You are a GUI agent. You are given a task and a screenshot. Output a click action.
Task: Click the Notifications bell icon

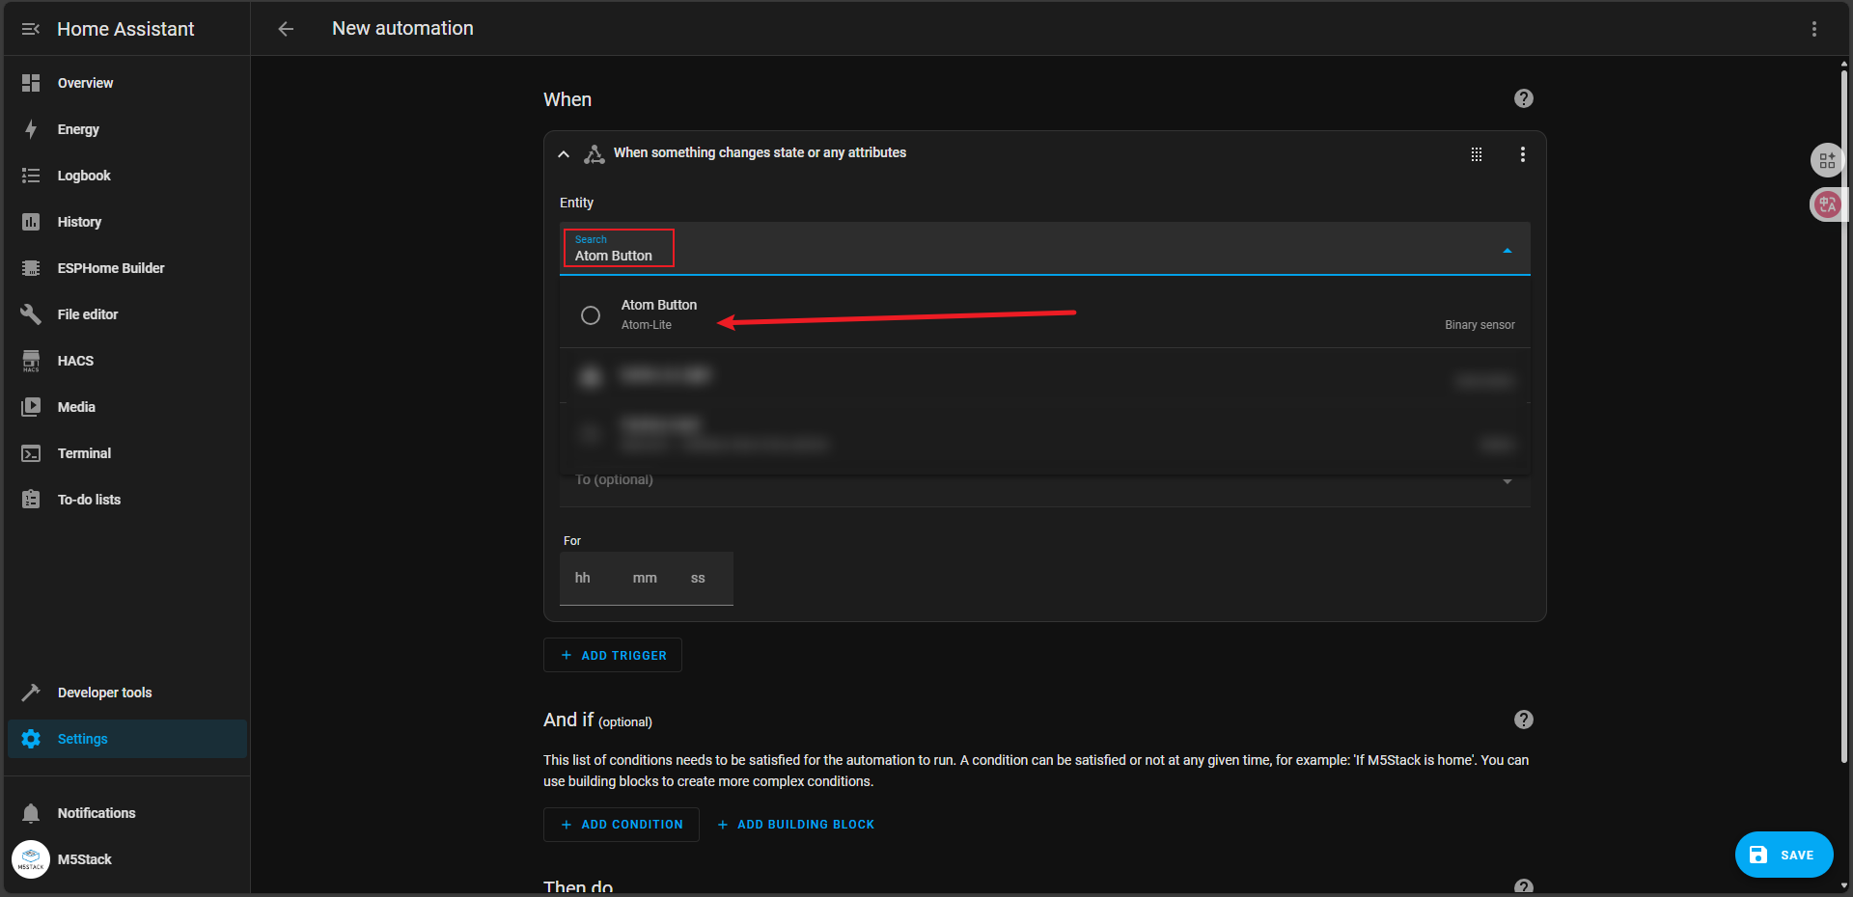[31, 813]
